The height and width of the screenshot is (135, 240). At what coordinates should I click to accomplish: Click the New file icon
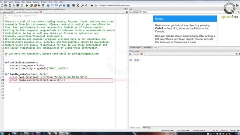(2, 6)
